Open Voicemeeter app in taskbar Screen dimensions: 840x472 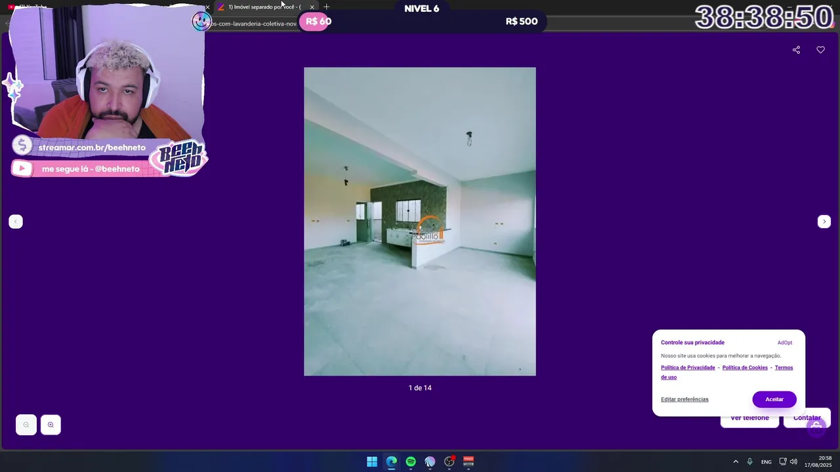tap(469, 462)
